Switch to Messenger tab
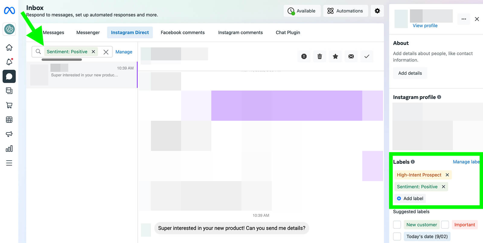The height and width of the screenshot is (243, 483). tap(88, 32)
